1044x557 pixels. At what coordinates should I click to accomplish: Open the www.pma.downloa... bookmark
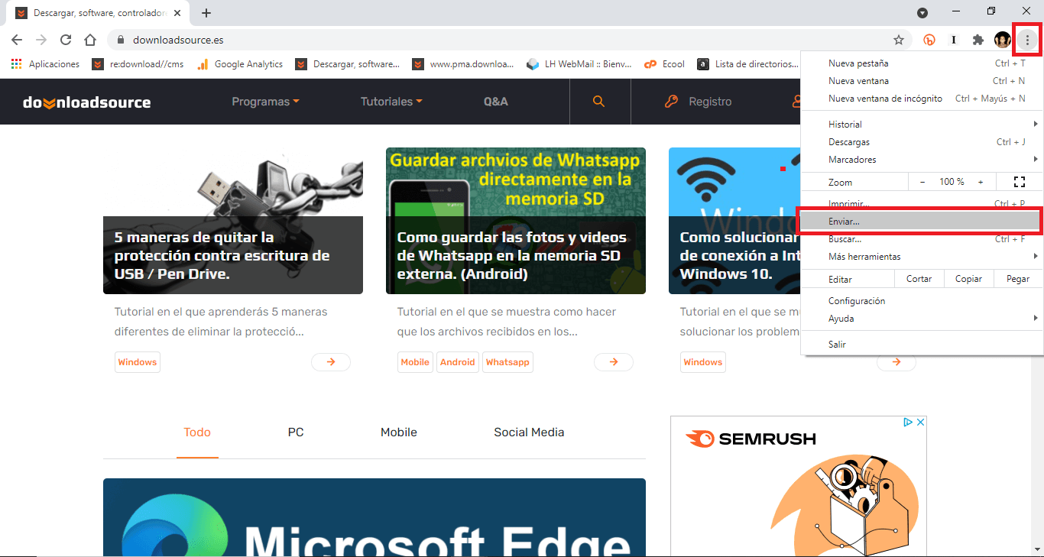click(x=463, y=64)
